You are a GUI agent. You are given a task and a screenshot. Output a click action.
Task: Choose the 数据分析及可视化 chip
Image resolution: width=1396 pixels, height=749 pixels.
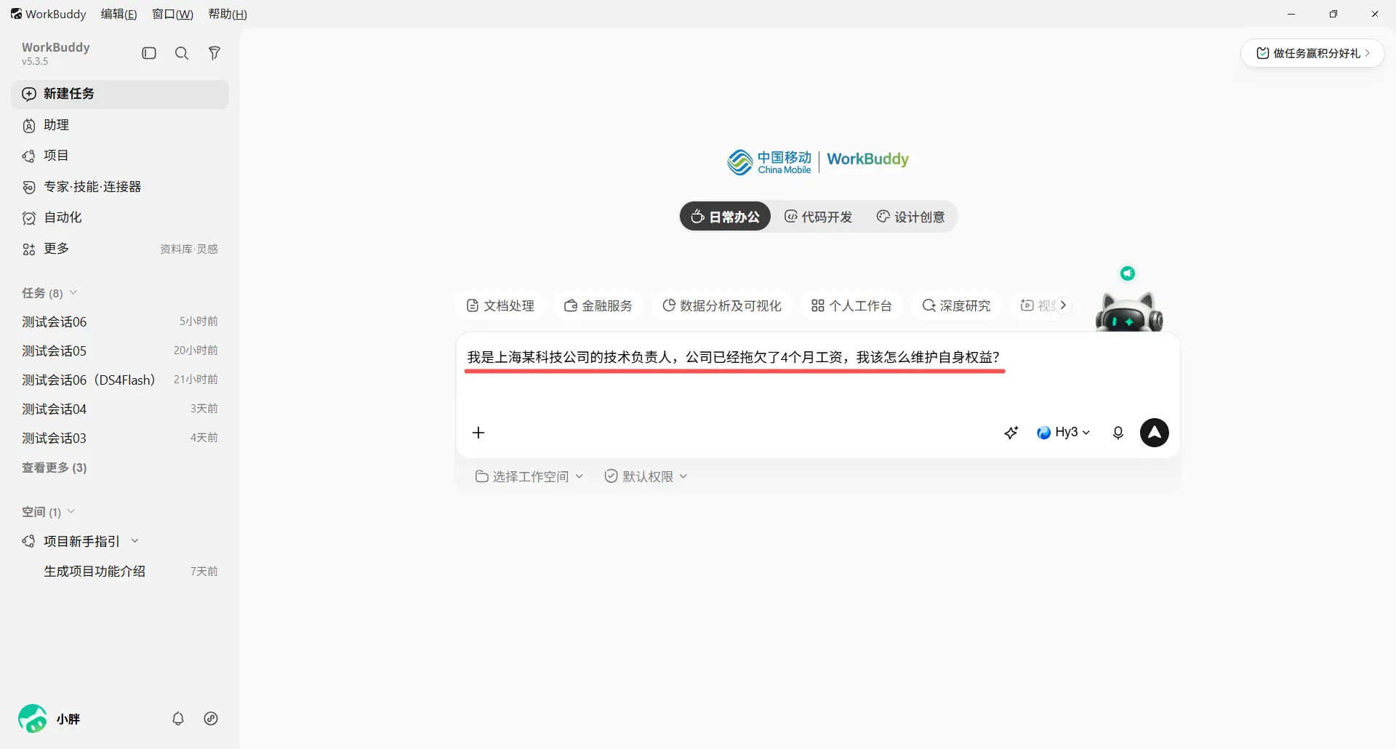[x=722, y=305]
